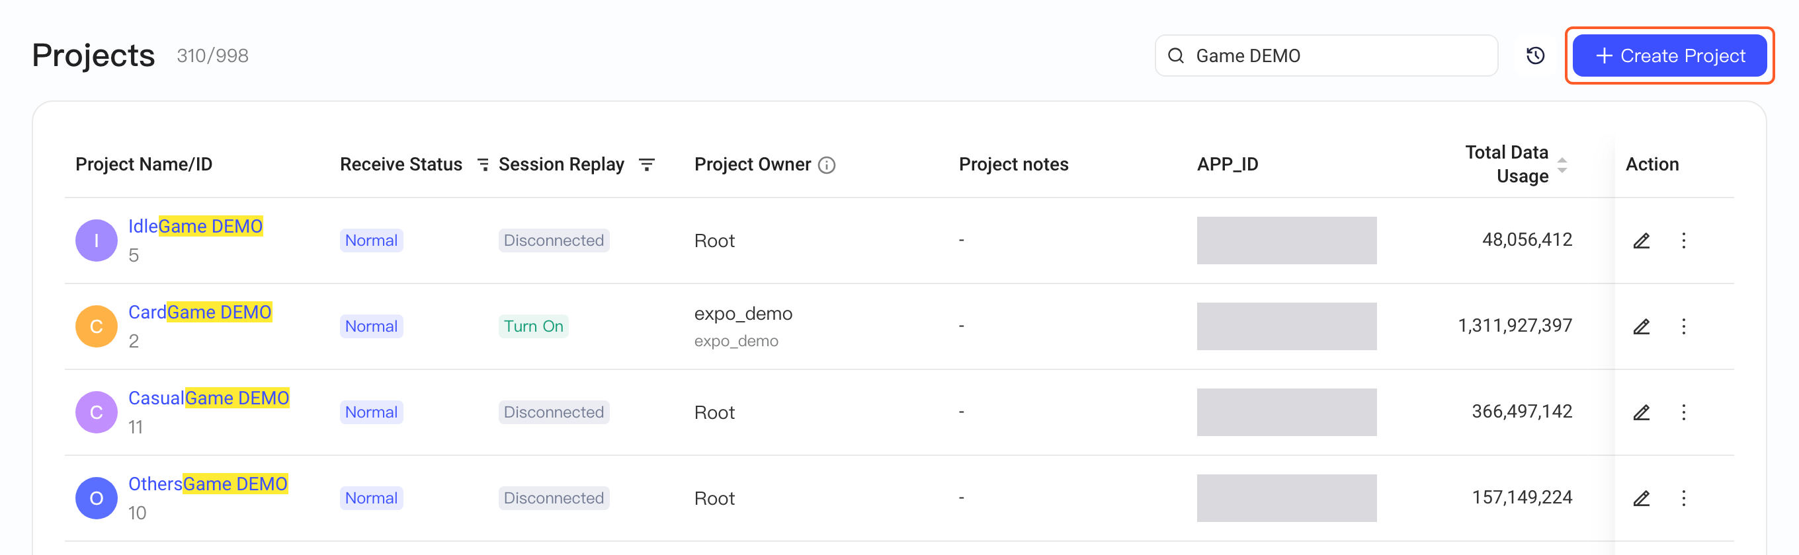This screenshot has height=555, width=1799.
Task: Open the OthersGame DEMO project link
Action: tap(208, 483)
